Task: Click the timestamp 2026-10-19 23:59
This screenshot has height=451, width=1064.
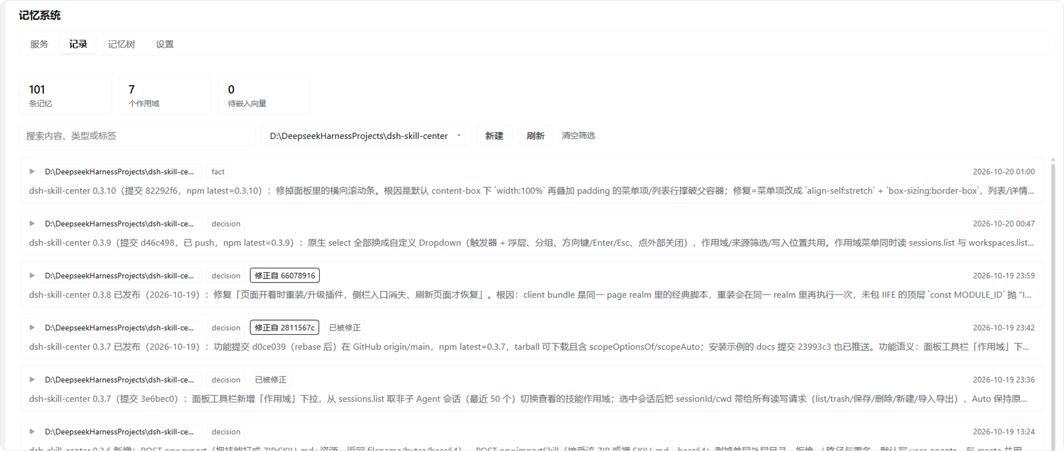Action: coord(1003,276)
